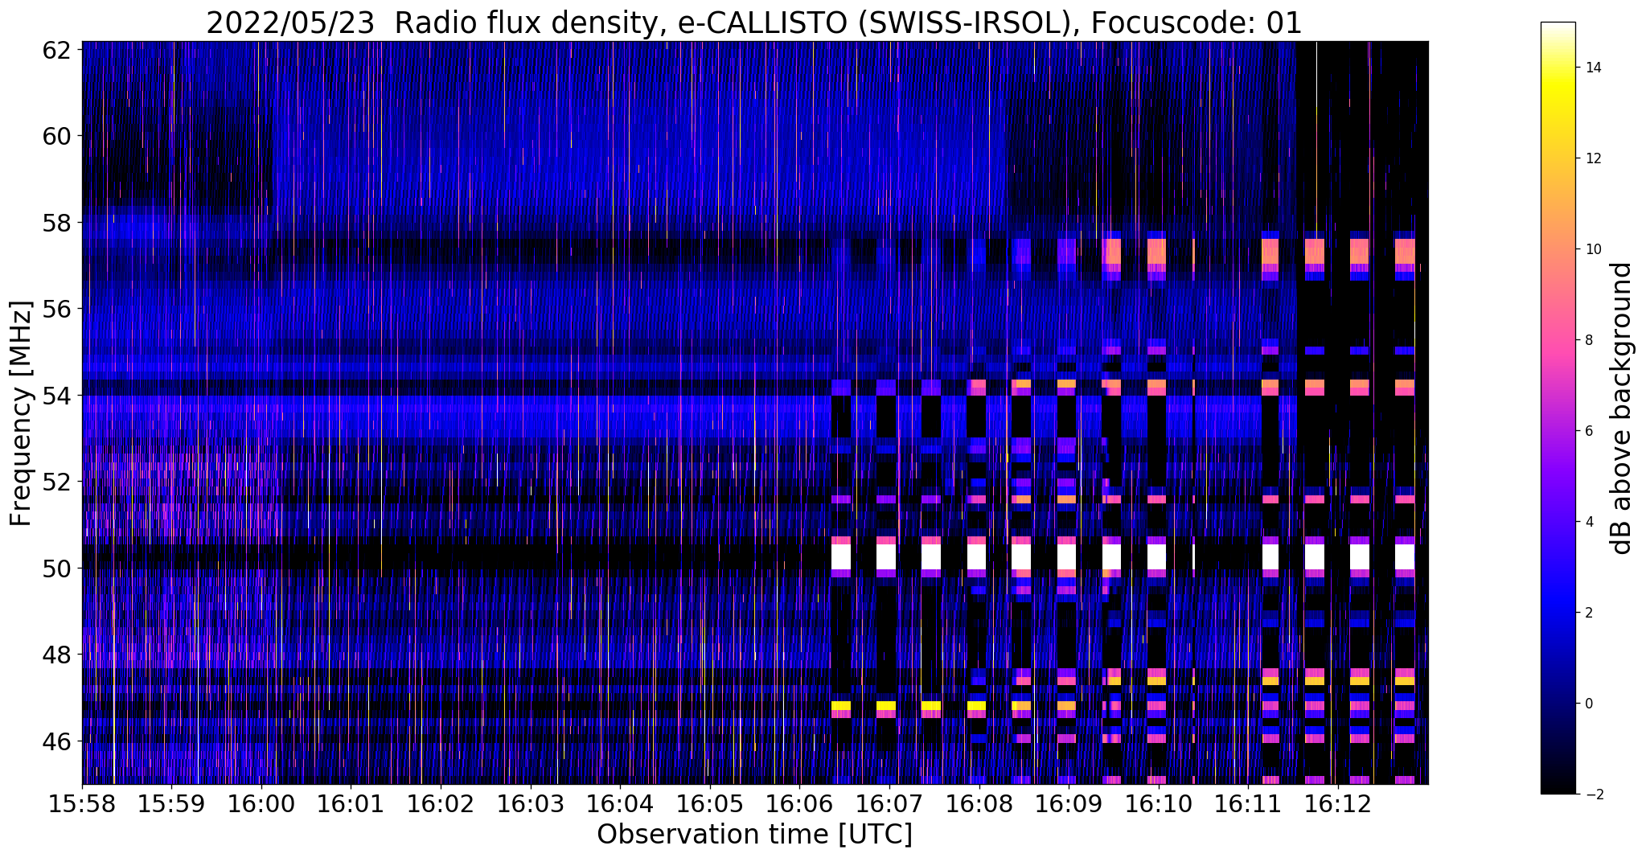Image resolution: width=1646 pixels, height=858 pixels.
Task: Click the 62 MHz frequency tick label
Action: (57, 49)
